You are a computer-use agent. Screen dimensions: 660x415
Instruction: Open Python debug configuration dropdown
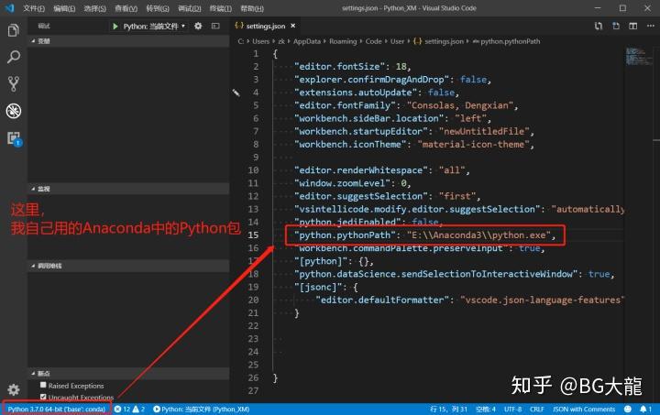click(x=154, y=26)
